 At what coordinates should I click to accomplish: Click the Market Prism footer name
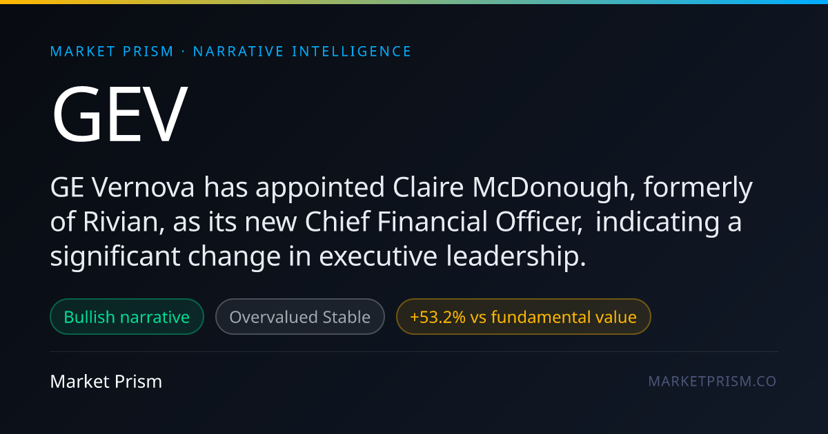click(106, 381)
